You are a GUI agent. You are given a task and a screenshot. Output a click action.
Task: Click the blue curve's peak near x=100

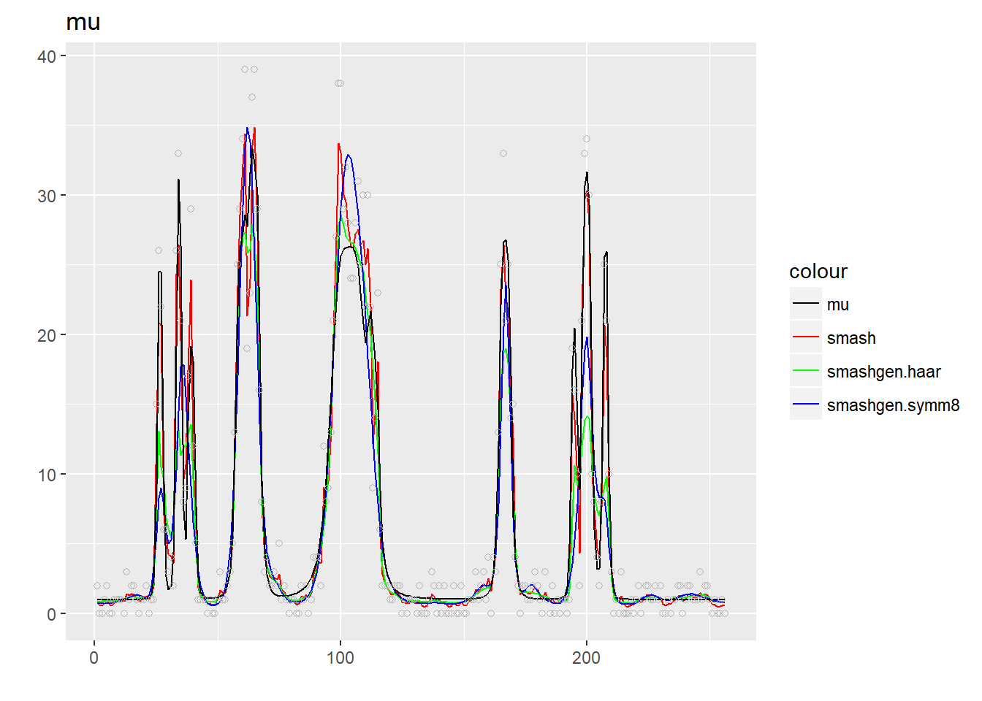(349, 155)
